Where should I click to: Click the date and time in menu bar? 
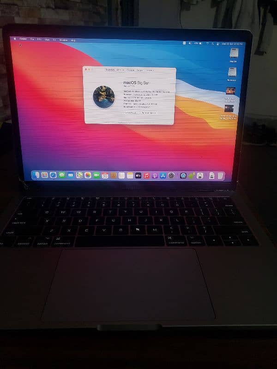point(233,44)
